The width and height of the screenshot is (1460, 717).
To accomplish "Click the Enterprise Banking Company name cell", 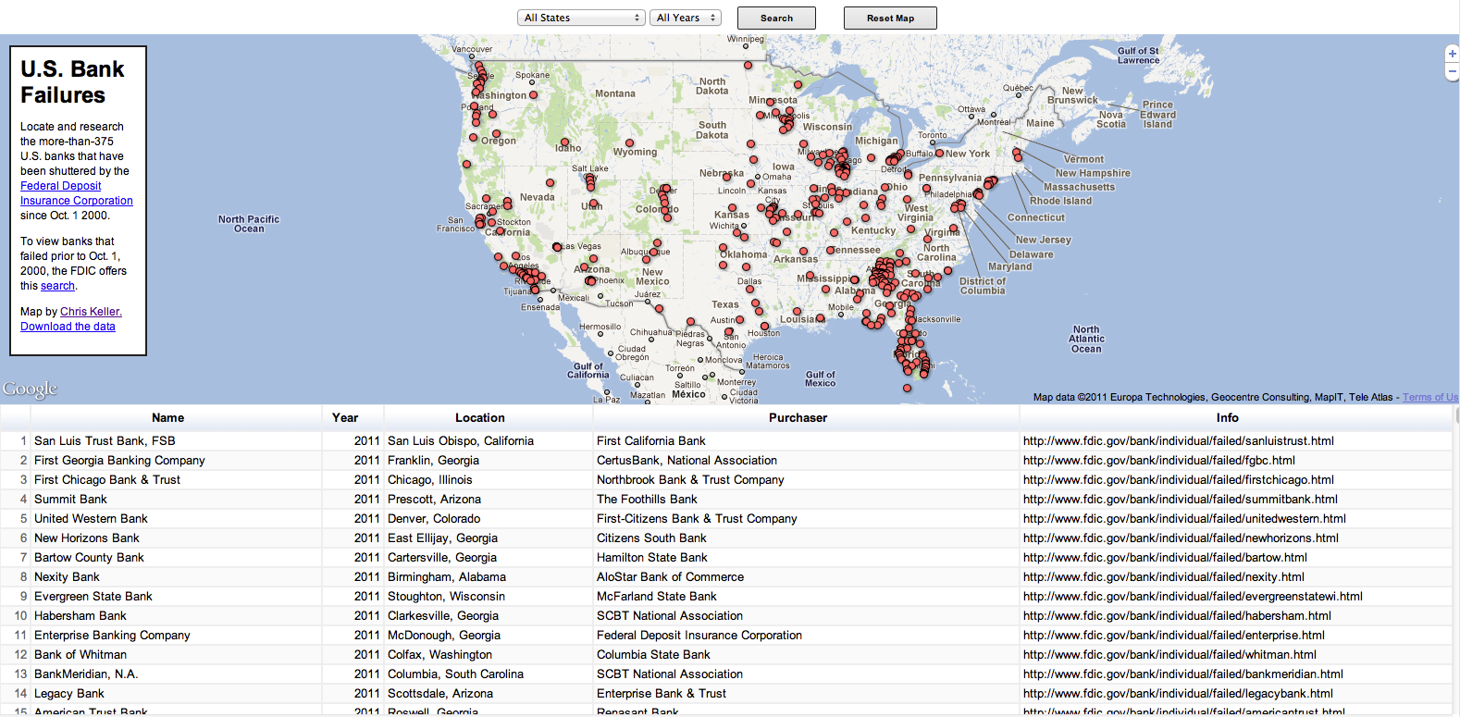I will (x=112, y=636).
